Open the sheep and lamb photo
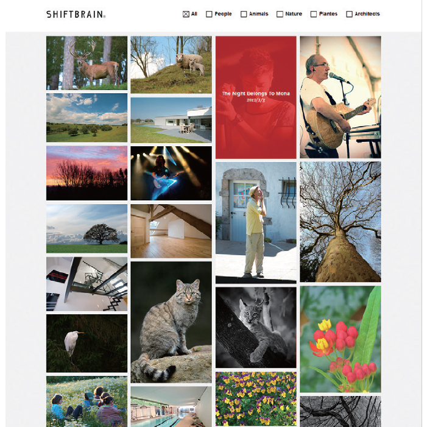 coord(171,65)
